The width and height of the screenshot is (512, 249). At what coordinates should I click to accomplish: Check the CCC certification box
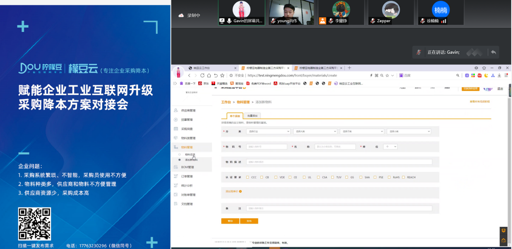click(248, 177)
